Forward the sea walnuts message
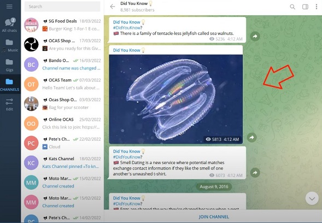This screenshot has width=322, height=223. coord(255,36)
